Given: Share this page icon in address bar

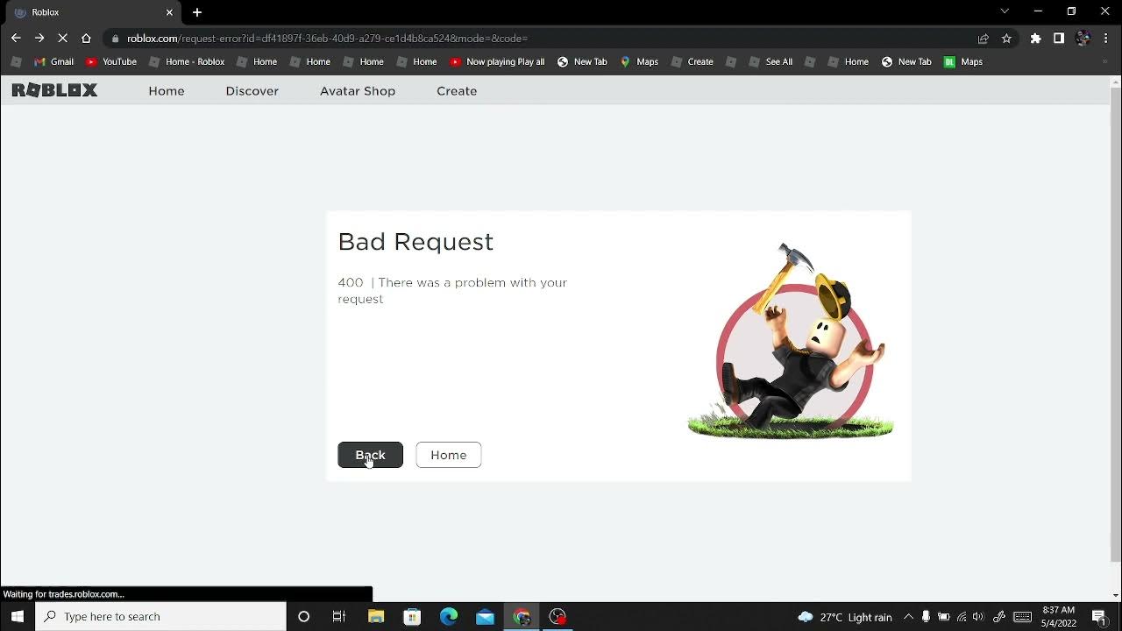Looking at the screenshot, I should [x=984, y=39].
